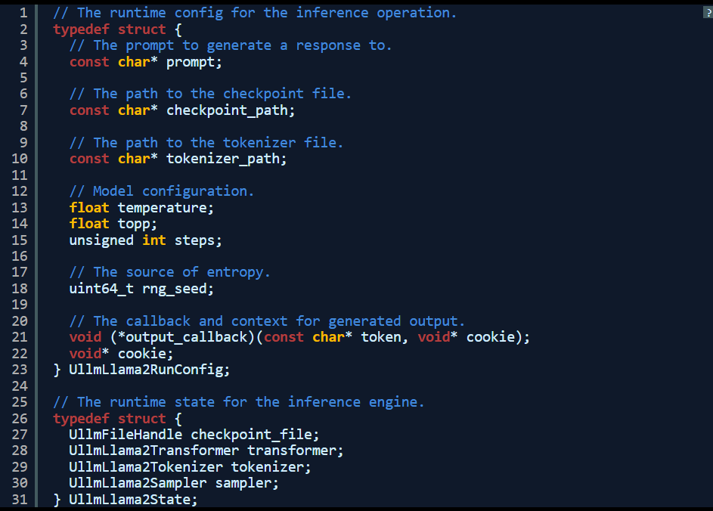Place cursor on 'tokenizer_path' identifier
Viewport: 713px width, 511px height.
point(223,159)
